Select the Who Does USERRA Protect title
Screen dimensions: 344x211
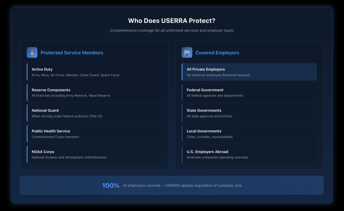click(x=172, y=20)
